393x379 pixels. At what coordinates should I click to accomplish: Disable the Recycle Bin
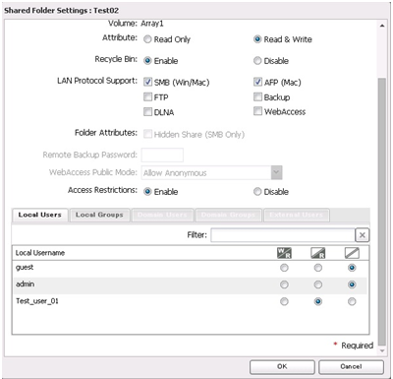[257, 61]
